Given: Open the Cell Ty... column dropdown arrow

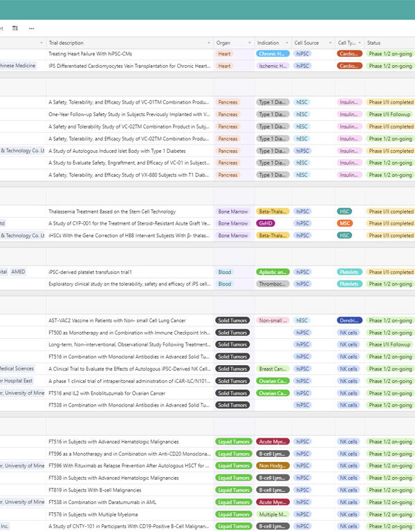Looking at the screenshot, I should click(360, 43).
